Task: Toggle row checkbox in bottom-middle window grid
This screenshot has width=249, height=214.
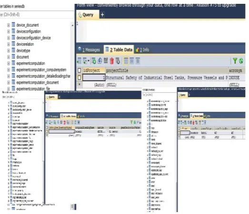Action: tap(47, 131)
